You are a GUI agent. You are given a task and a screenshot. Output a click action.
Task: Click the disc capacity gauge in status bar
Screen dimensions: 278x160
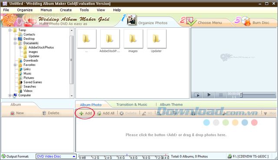point(123,156)
